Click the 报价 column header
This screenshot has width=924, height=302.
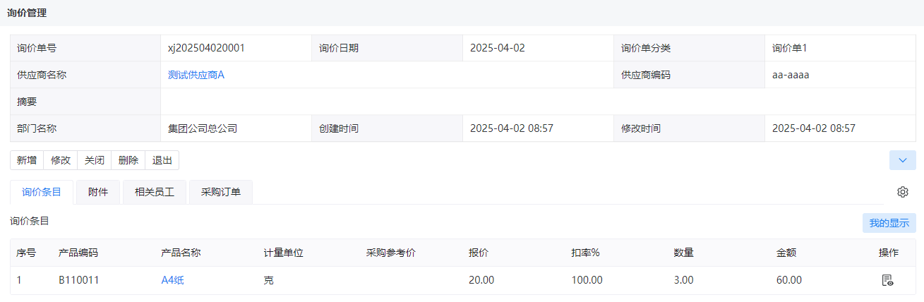[479, 253]
